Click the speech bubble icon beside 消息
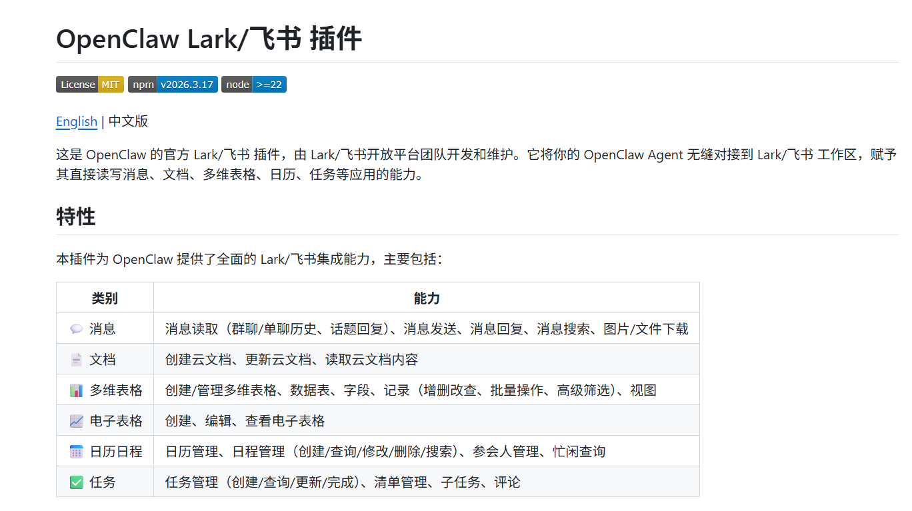The height and width of the screenshot is (511, 912). (x=76, y=329)
